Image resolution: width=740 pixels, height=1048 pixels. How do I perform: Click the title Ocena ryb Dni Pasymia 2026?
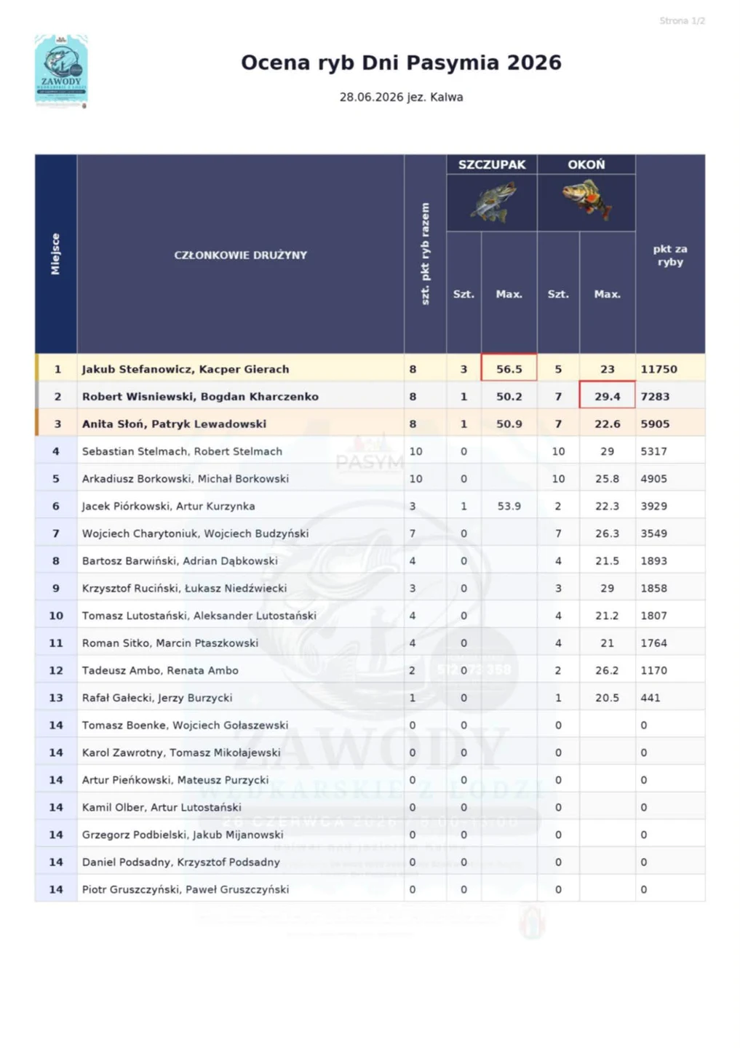tap(401, 63)
